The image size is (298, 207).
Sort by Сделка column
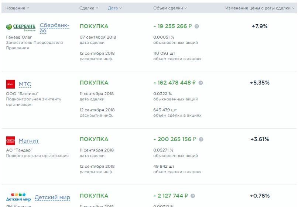[89, 8]
